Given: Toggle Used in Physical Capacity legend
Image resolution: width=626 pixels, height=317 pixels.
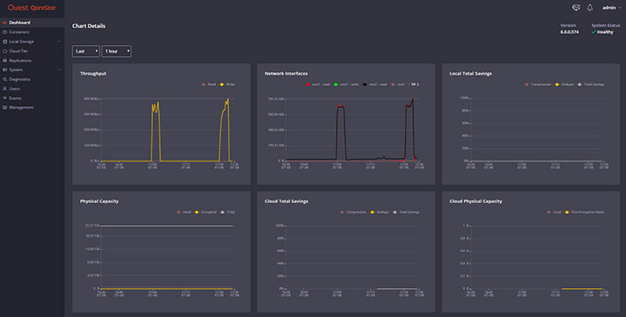Looking at the screenshot, I should click(184, 212).
